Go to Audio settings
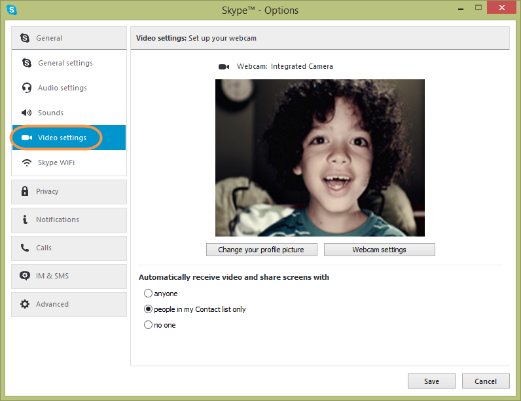The image size is (521, 401). click(x=69, y=88)
